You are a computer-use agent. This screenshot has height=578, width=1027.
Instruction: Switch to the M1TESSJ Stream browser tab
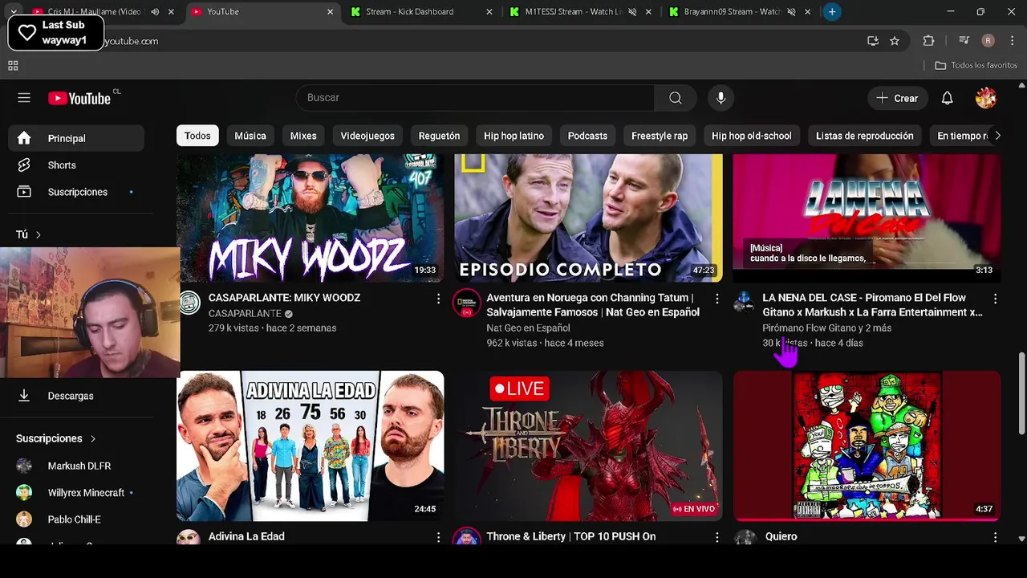coord(574,12)
